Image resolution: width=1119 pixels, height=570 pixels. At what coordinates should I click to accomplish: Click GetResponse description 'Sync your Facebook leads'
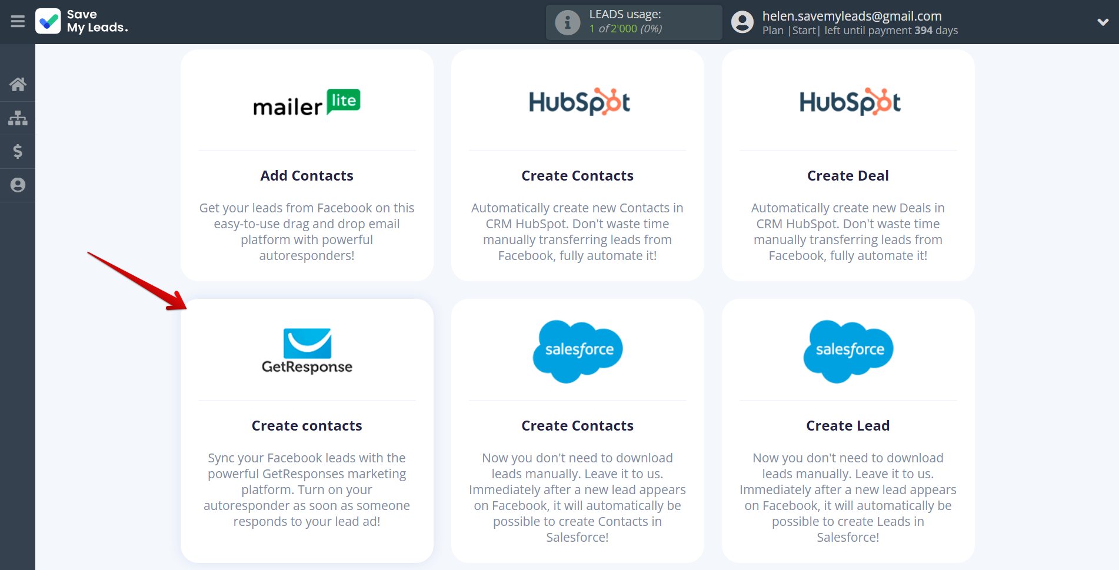pyautogui.click(x=307, y=489)
